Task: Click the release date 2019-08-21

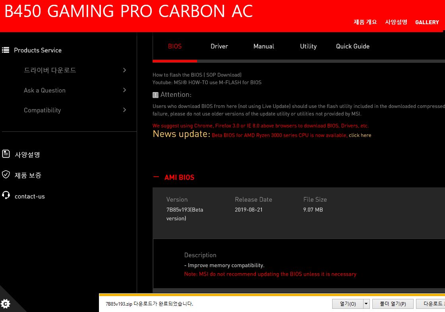Action: pyautogui.click(x=249, y=210)
